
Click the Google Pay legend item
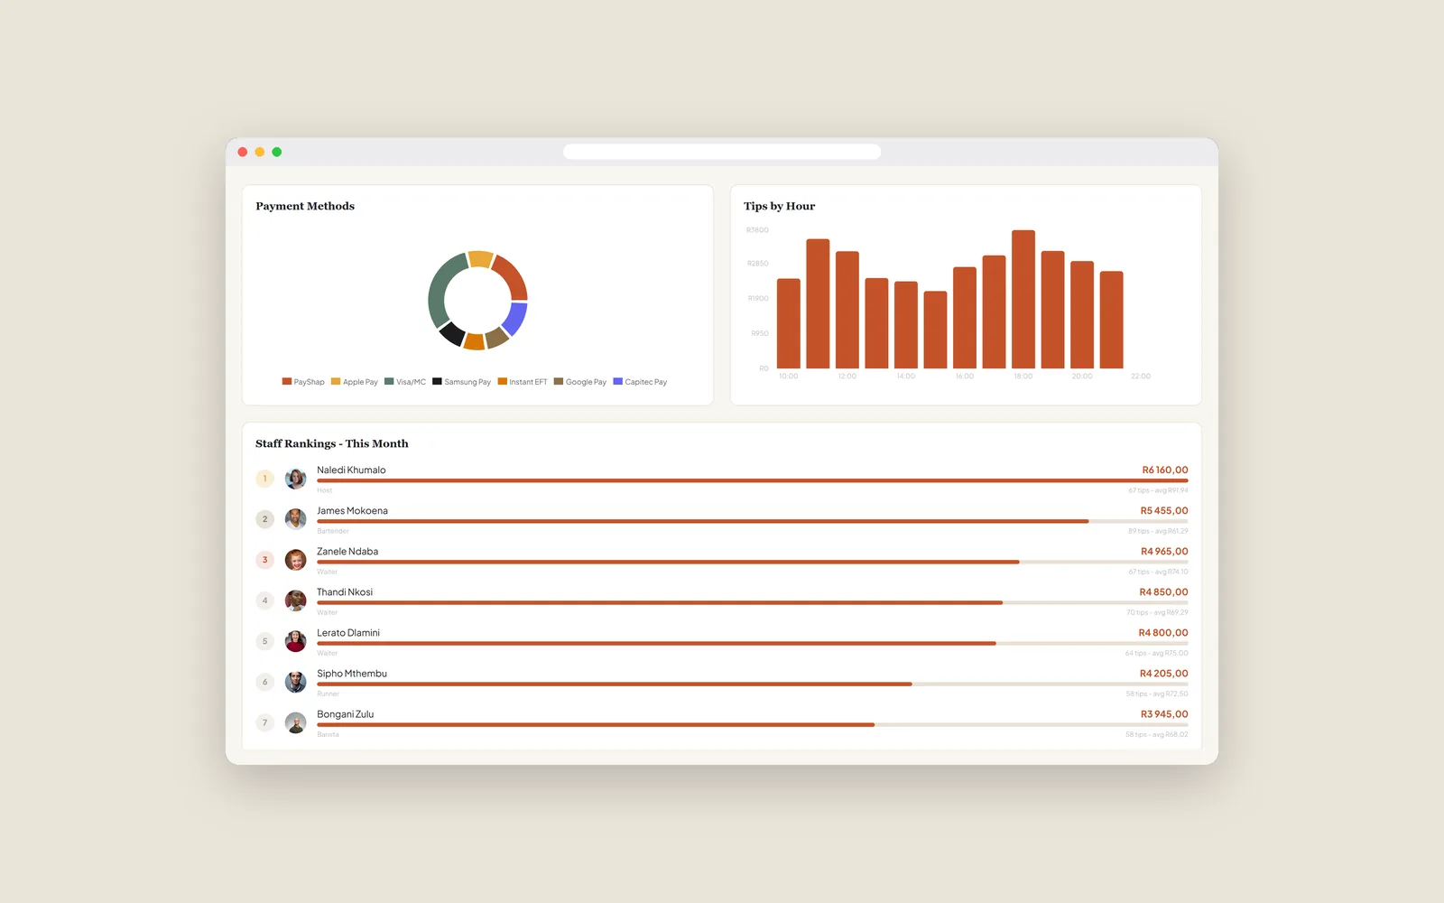[580, 382]
